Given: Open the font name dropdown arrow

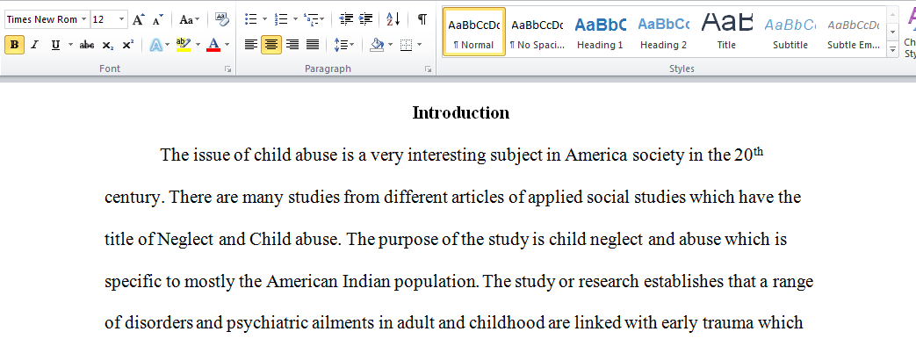Looking at the screenshot, I should pos(84,20).
